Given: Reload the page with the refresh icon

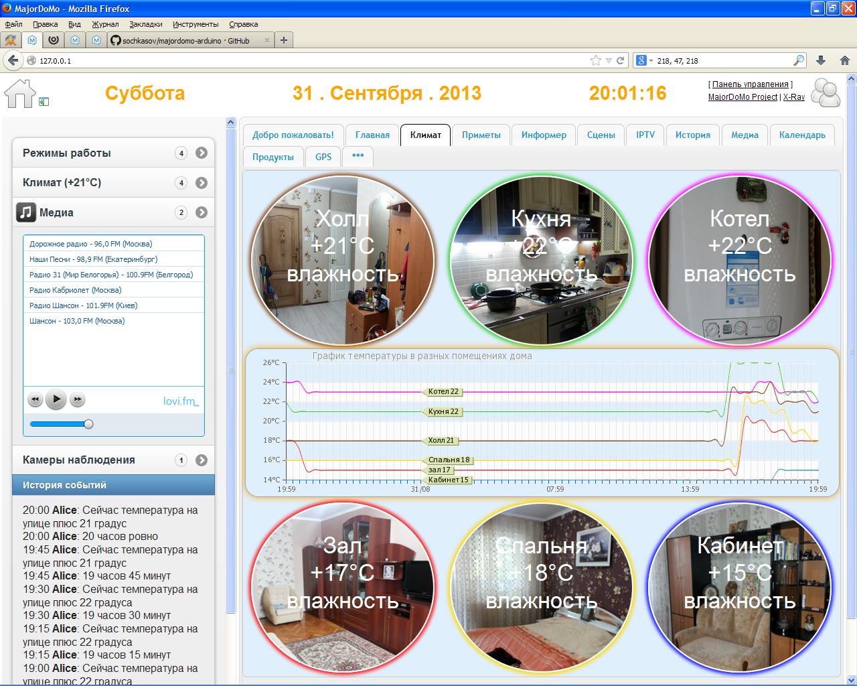Looking at the screenshot, I should (621, 60).
